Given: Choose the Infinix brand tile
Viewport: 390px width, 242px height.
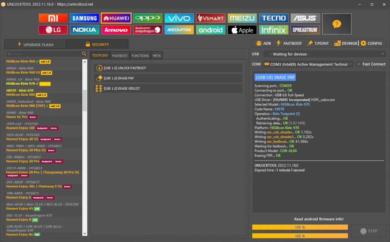Looking at the screenshot, I should coord(274,30).
